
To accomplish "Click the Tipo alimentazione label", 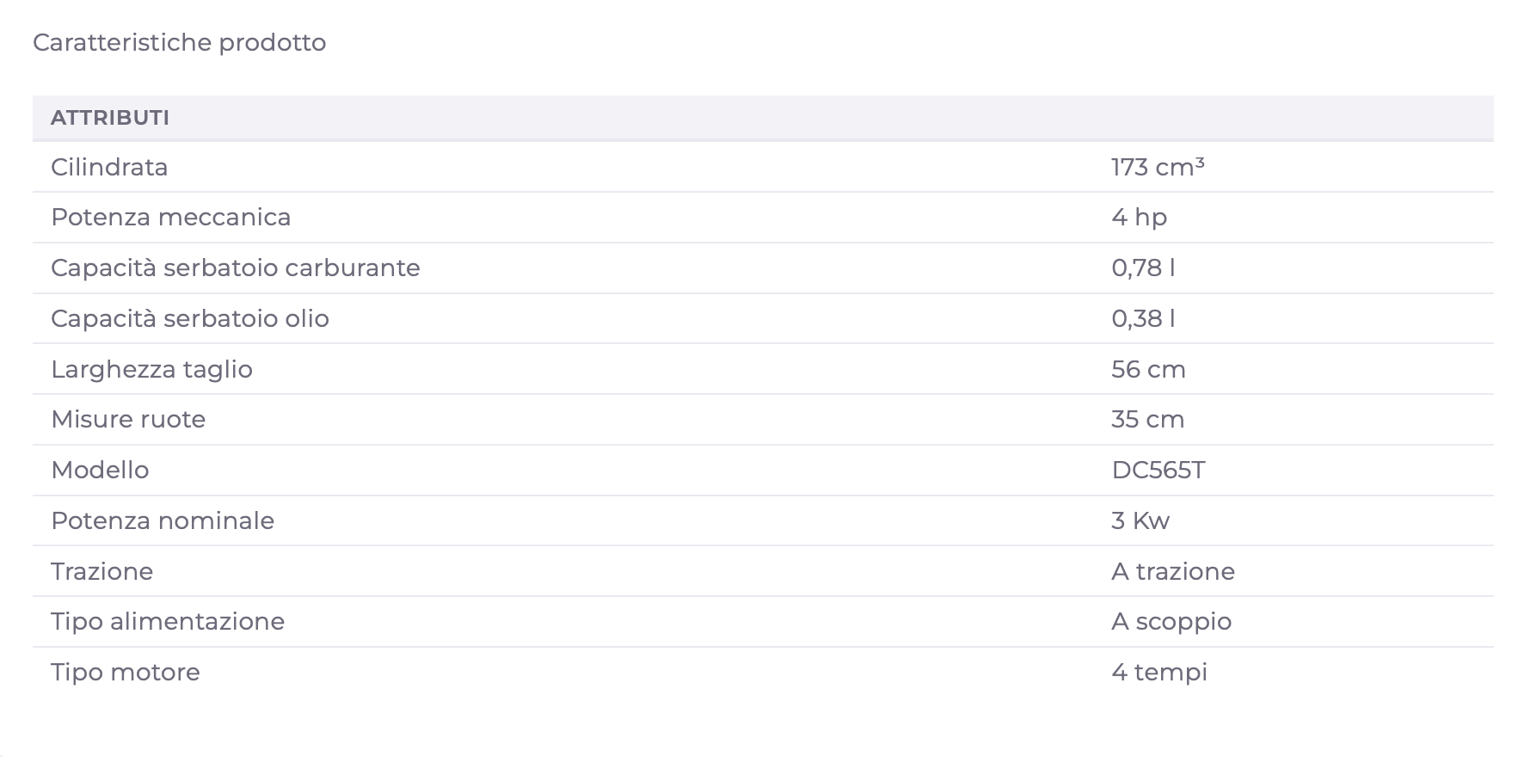I will click(168, 621).
